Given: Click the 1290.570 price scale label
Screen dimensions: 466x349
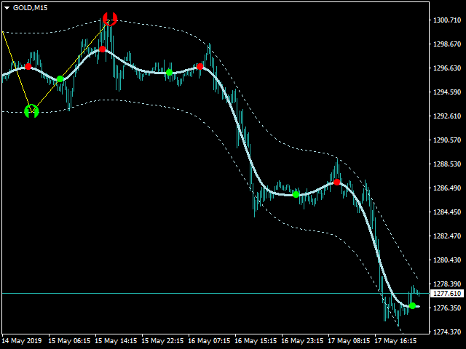Looking at the screenshot, I should pos(447,140).
